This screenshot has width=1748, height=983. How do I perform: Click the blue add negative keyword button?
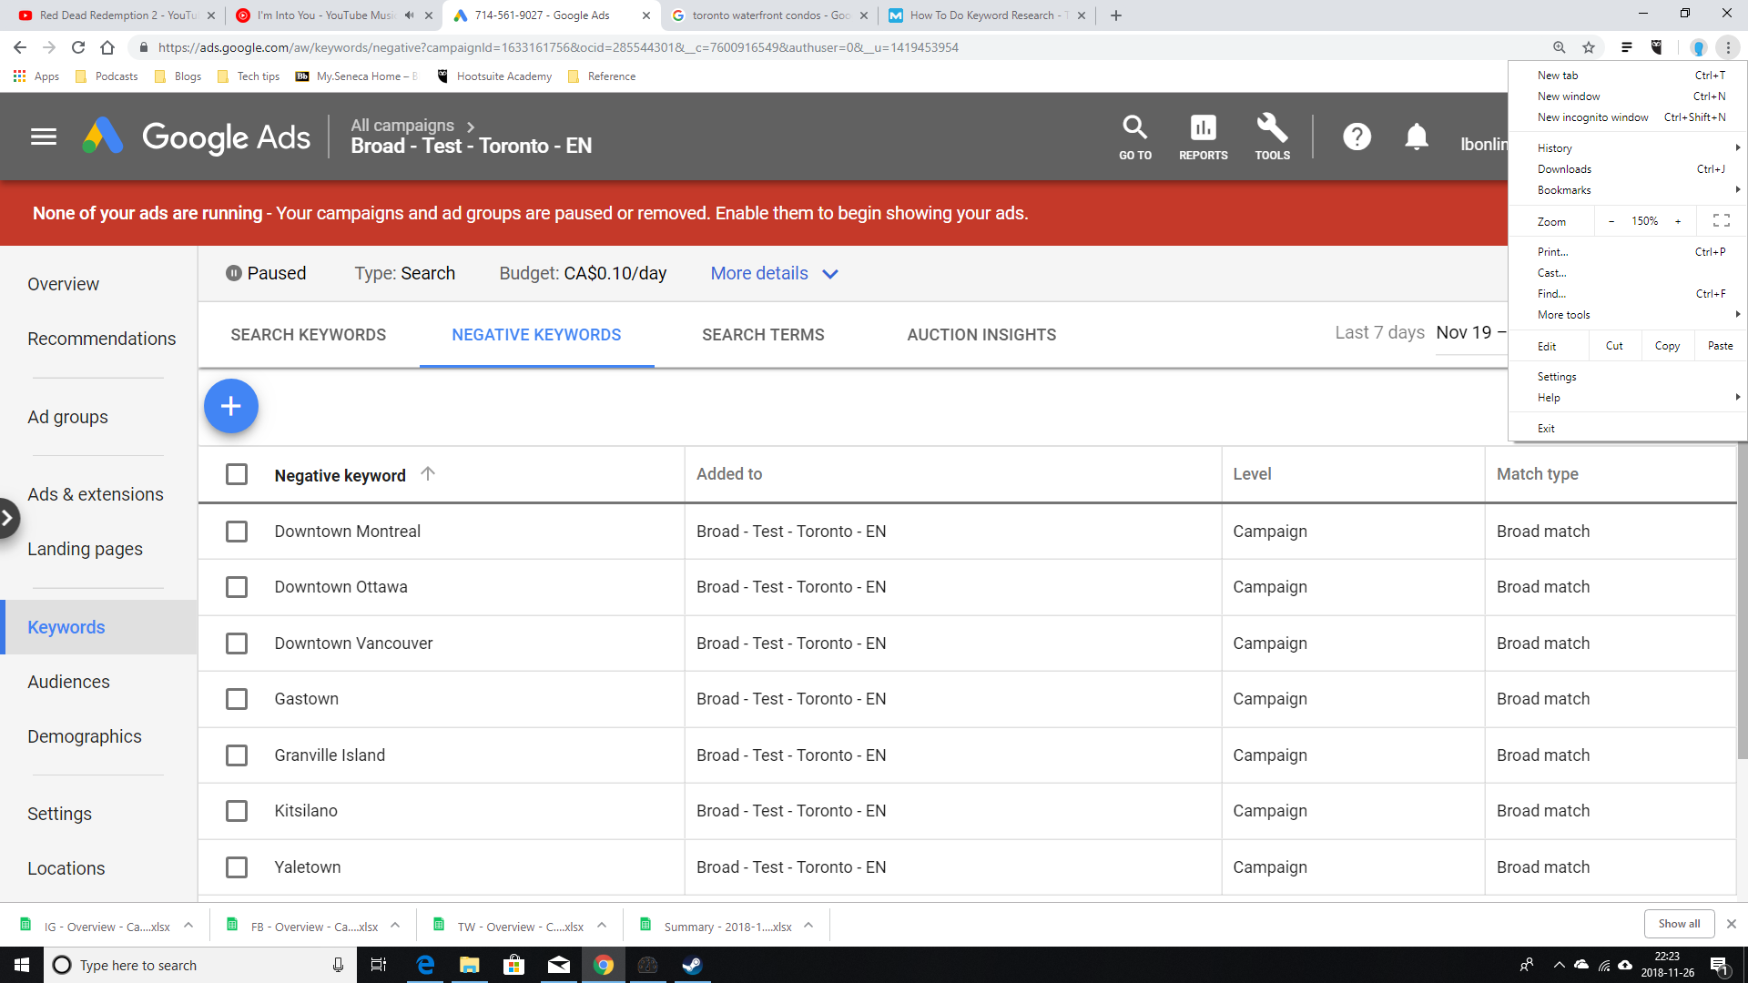pyautogui.click(x=231, y=406)
